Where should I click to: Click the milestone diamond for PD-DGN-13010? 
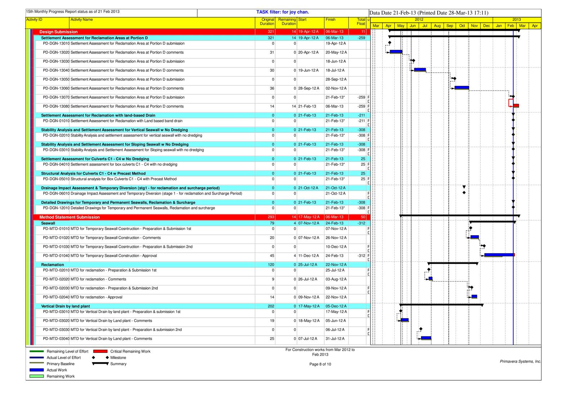click(389, 43)
